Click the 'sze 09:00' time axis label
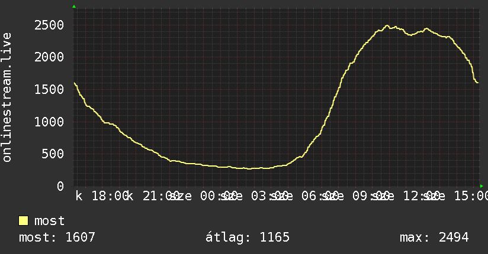This screenshot has width=488, height=254. 355,196
